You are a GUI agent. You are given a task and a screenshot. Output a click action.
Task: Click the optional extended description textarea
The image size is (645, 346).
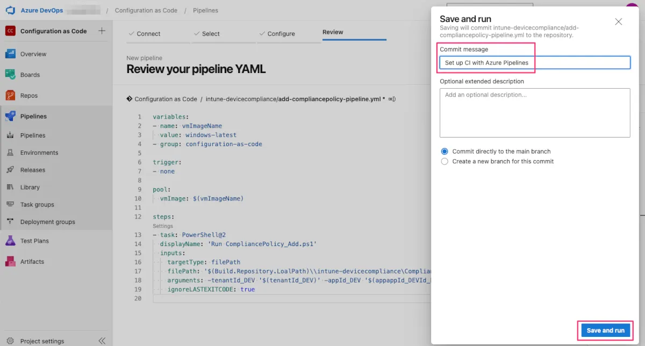[x=535, y=113]
